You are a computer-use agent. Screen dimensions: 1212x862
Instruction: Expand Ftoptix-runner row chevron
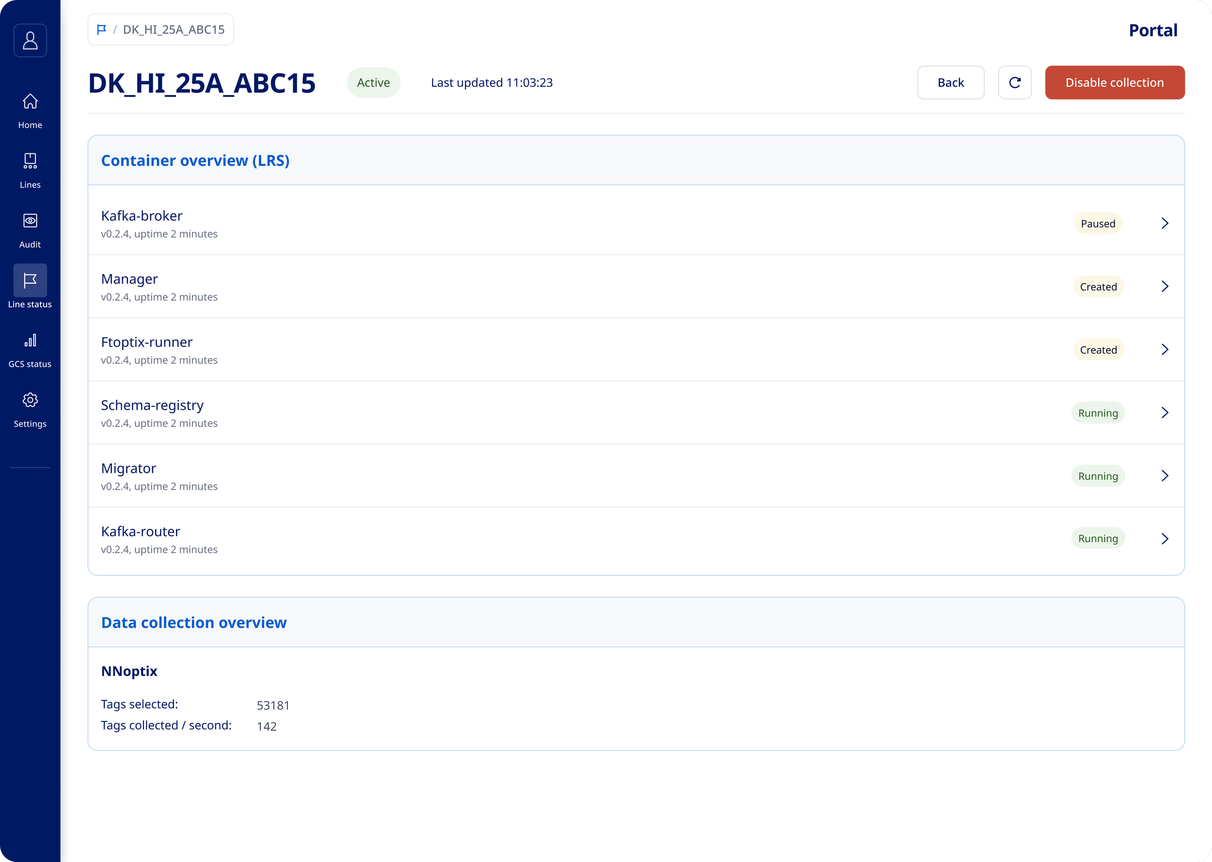pos(1164,349)
